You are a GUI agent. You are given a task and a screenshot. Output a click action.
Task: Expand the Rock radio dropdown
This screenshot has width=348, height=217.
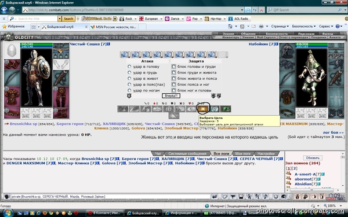pos(135,19)
